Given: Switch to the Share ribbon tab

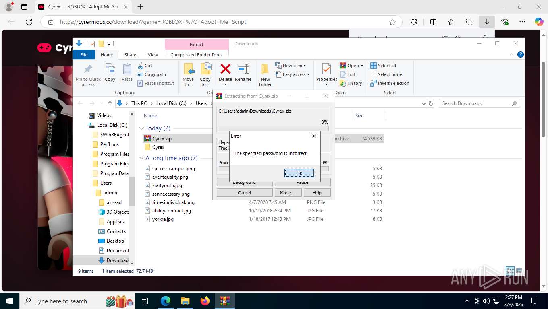Looking at the screenshot, I should (x=130, y=55).
